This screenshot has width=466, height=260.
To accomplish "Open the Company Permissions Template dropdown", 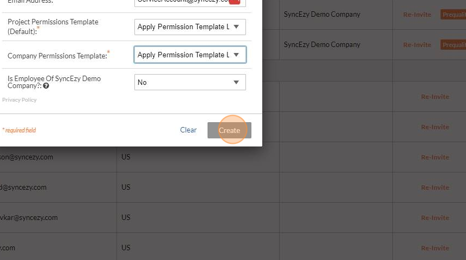I will coord(190,55).
